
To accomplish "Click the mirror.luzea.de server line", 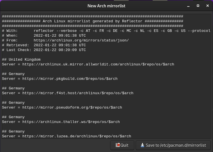I will tap(66, 136).
